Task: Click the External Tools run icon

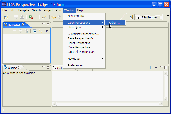Action: (x=31, y=17)
